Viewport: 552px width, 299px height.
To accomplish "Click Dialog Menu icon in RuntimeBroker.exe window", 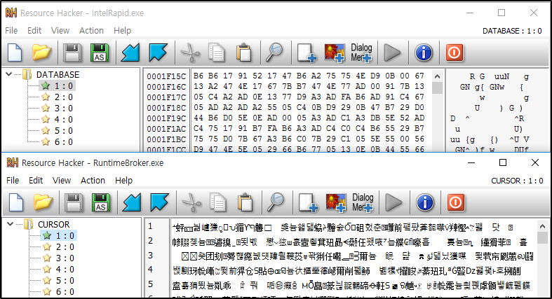I will tap(363, 203).
